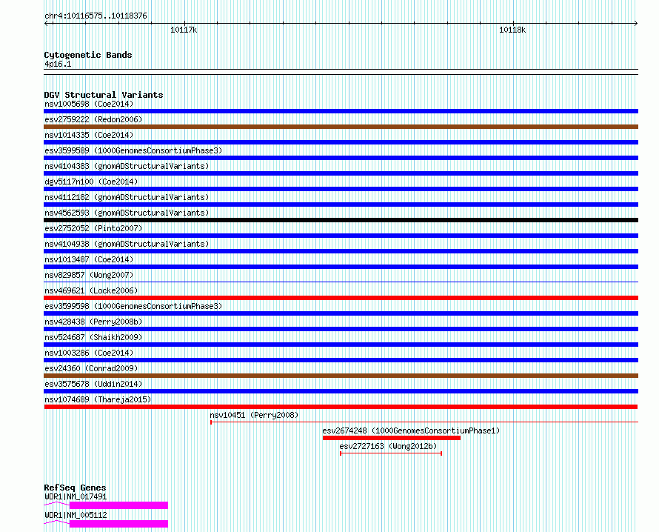Select nsv4104383 (gnomADStructuralVariants) label
The width and height of the screenshot is (659, 532).
pyautogui.click(x=127, y=166)
